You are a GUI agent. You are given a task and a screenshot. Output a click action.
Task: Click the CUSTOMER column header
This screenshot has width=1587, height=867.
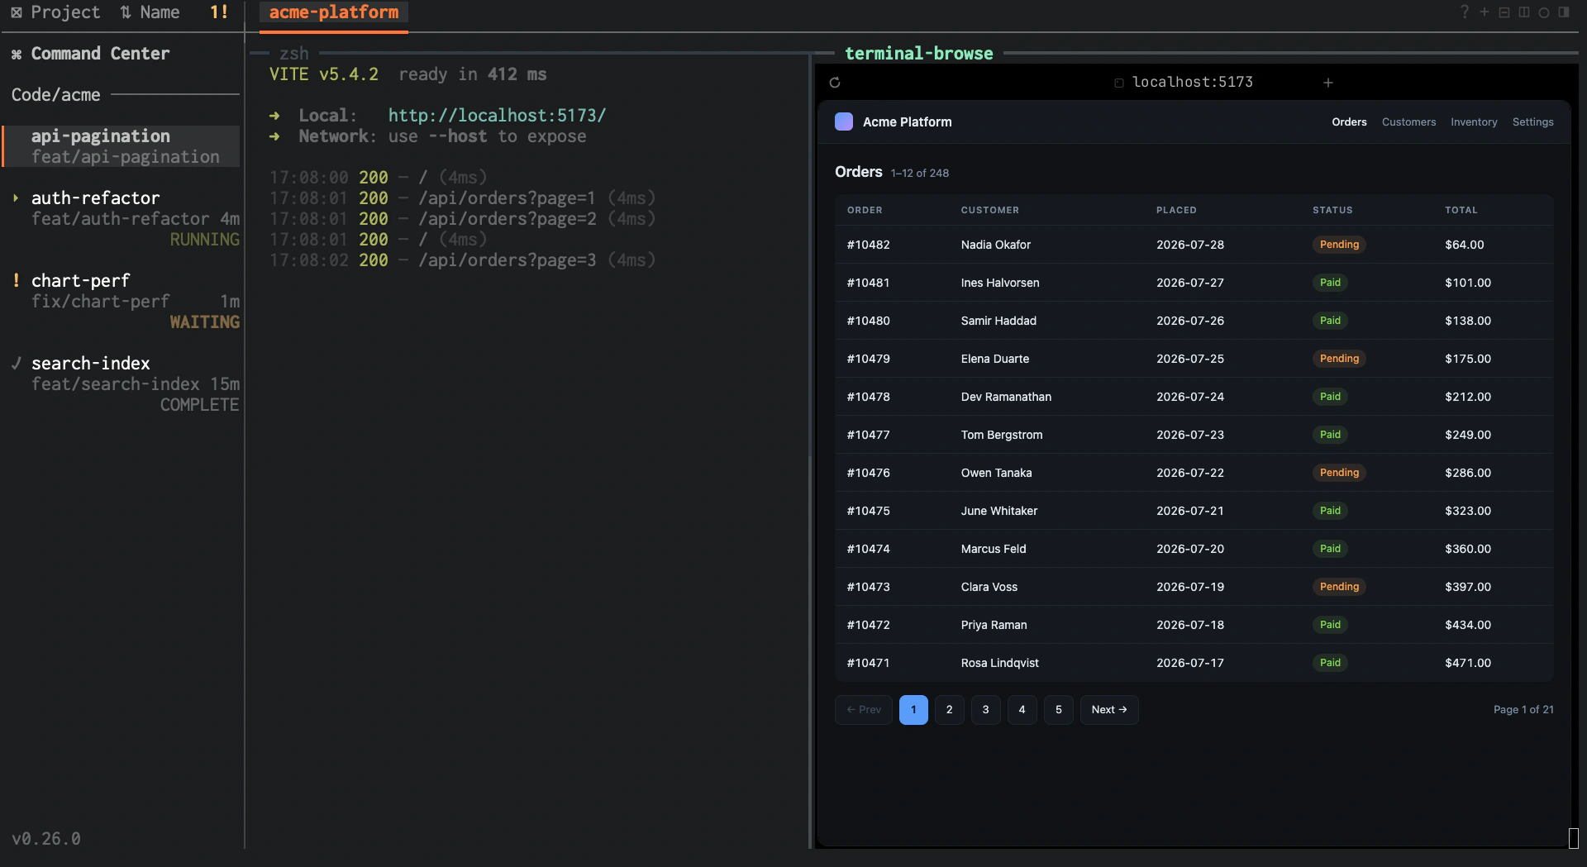(989, 210)
